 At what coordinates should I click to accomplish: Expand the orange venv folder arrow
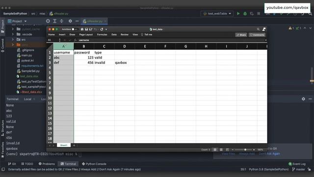tap(13, 45)
